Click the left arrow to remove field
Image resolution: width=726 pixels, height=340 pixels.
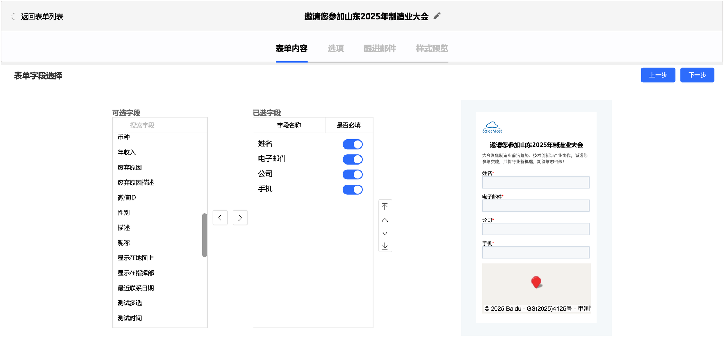pos(220,218)
